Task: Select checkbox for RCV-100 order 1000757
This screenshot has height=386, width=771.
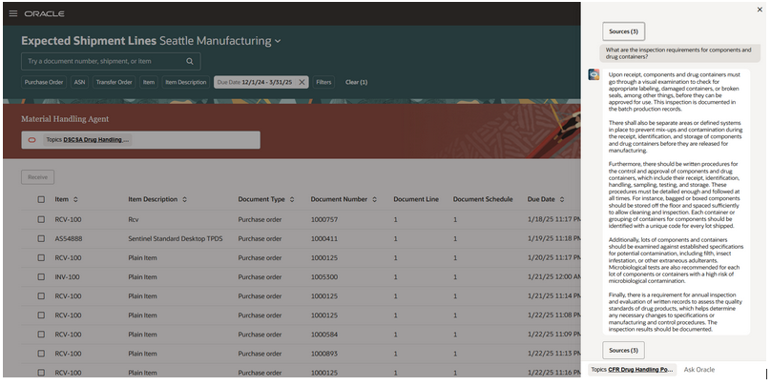Action: coord(41,219)
